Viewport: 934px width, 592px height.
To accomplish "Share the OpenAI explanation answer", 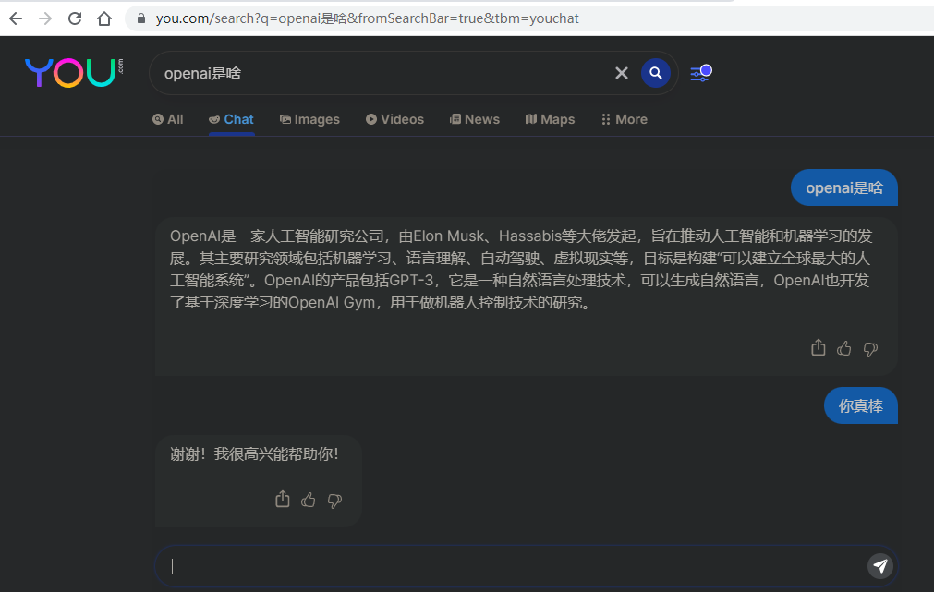I will click(x=819, y=348).
